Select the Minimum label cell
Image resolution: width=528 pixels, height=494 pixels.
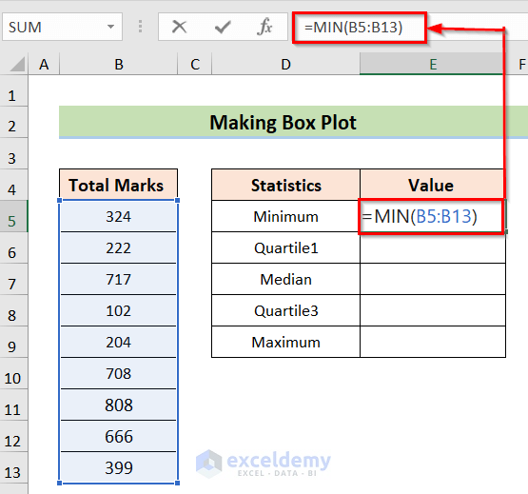pyautogui.click(x=286, y=216)
